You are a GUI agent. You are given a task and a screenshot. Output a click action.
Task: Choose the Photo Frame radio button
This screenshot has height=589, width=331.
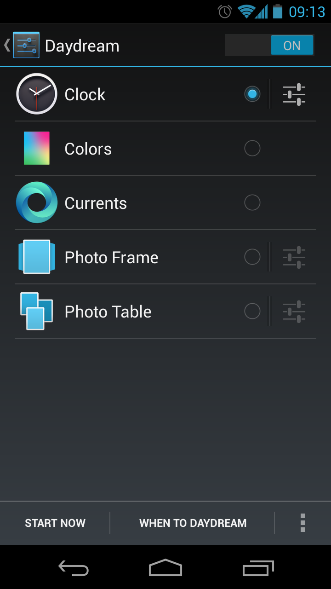pos(252,257)
